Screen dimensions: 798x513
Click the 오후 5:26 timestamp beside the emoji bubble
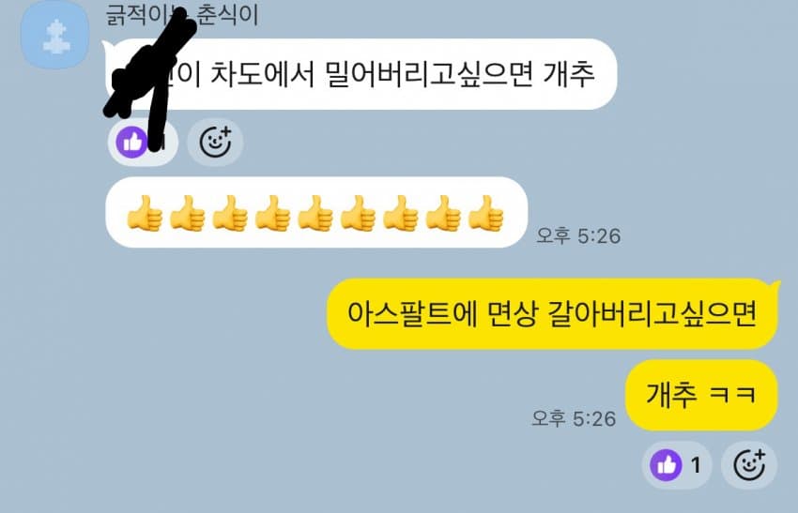578,236
